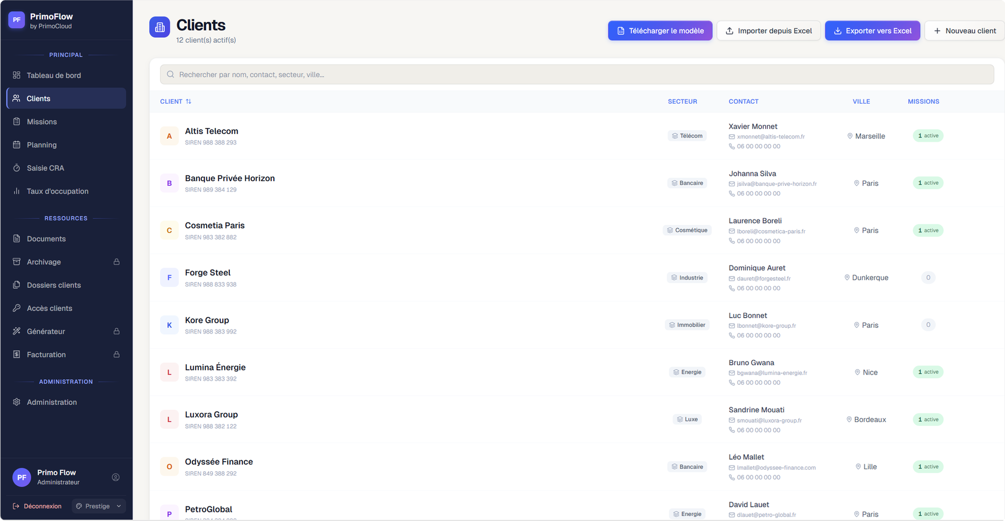Click the PrimoFlow PF logo icon
The width and height of the screenshot is (1005, 521).
point(17,20)
